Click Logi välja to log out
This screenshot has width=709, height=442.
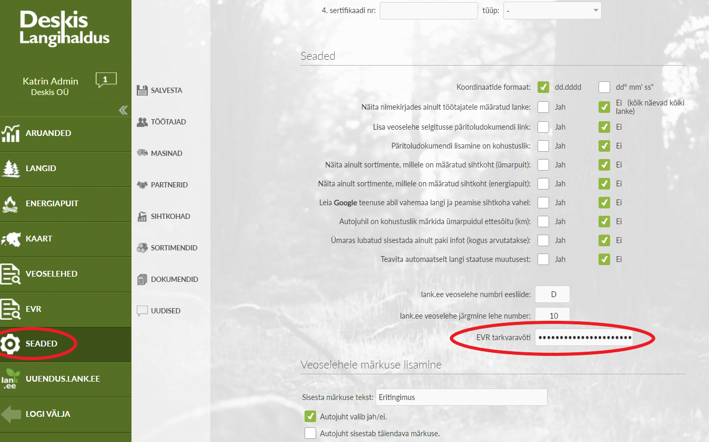(x=65, y=414)
